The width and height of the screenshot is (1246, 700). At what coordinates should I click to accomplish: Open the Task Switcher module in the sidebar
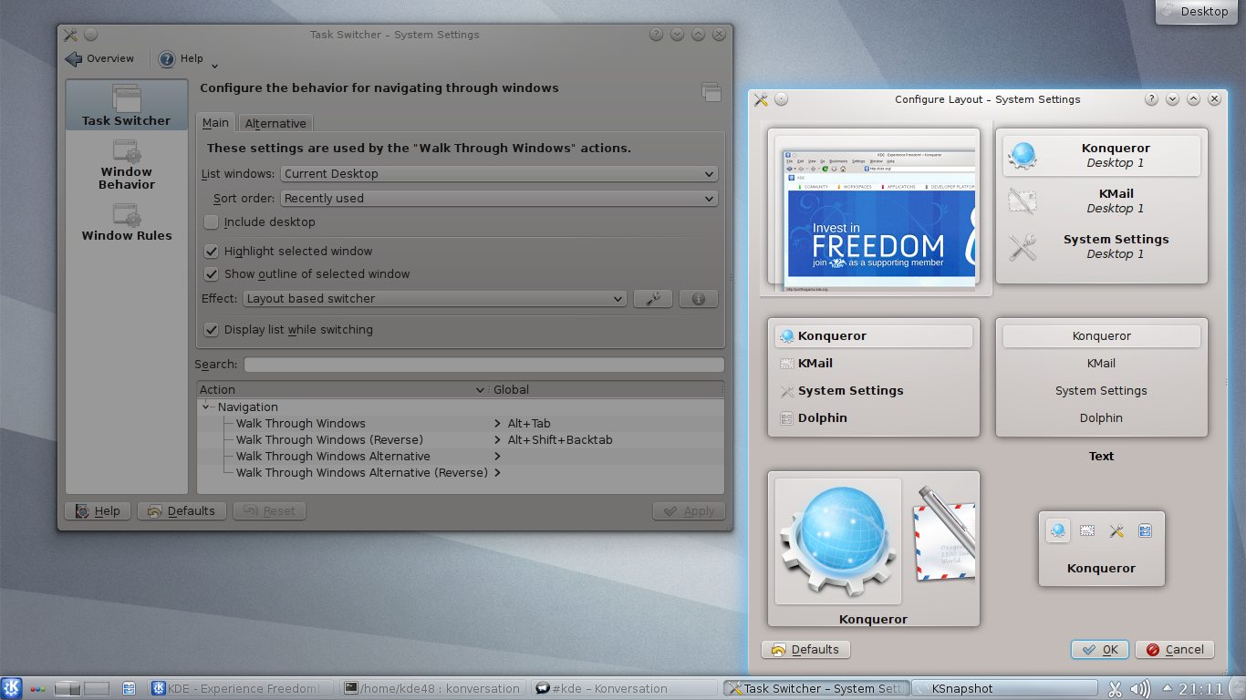click(126, 105)
